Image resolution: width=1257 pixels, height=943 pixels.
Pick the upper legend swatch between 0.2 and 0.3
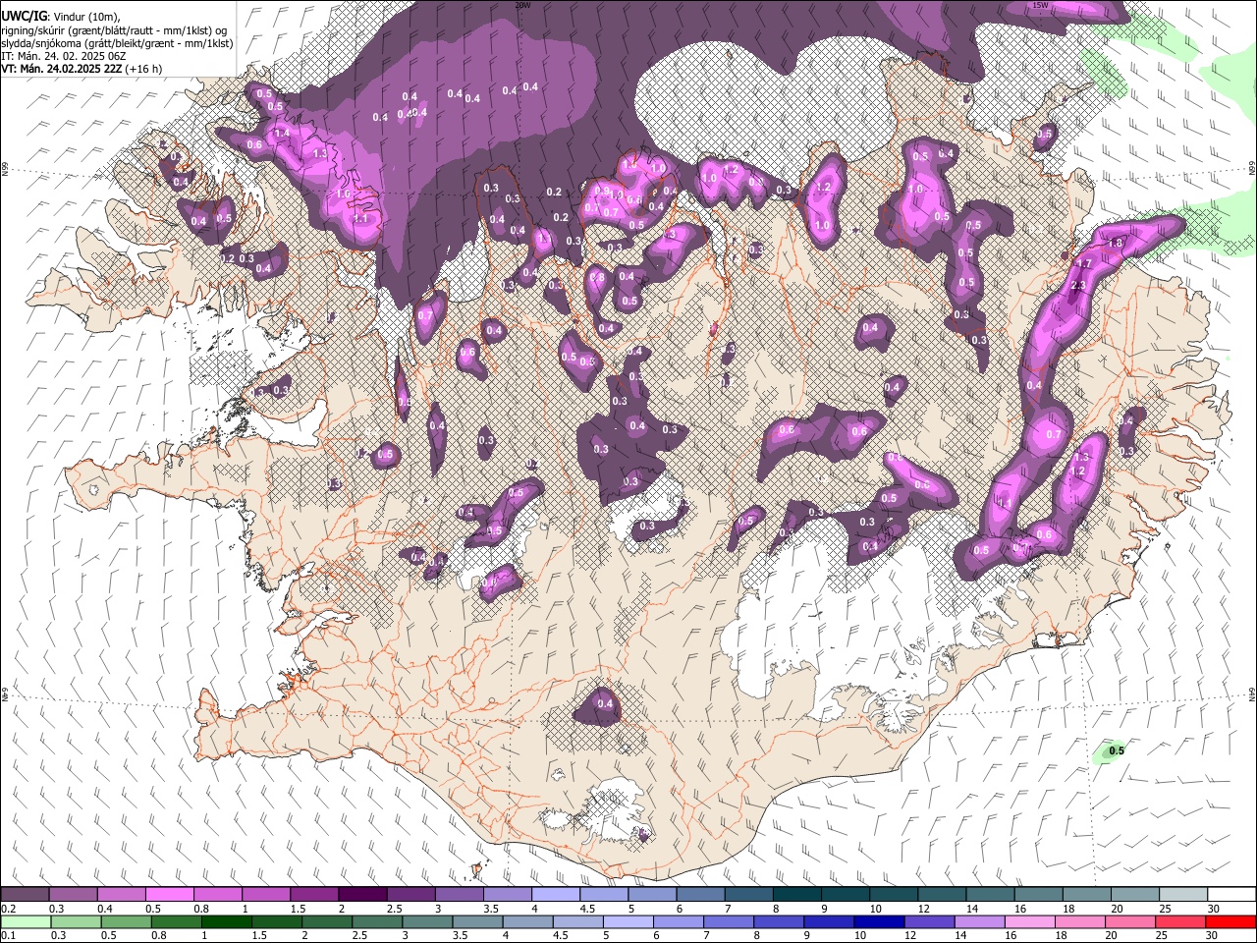[25, 895]
